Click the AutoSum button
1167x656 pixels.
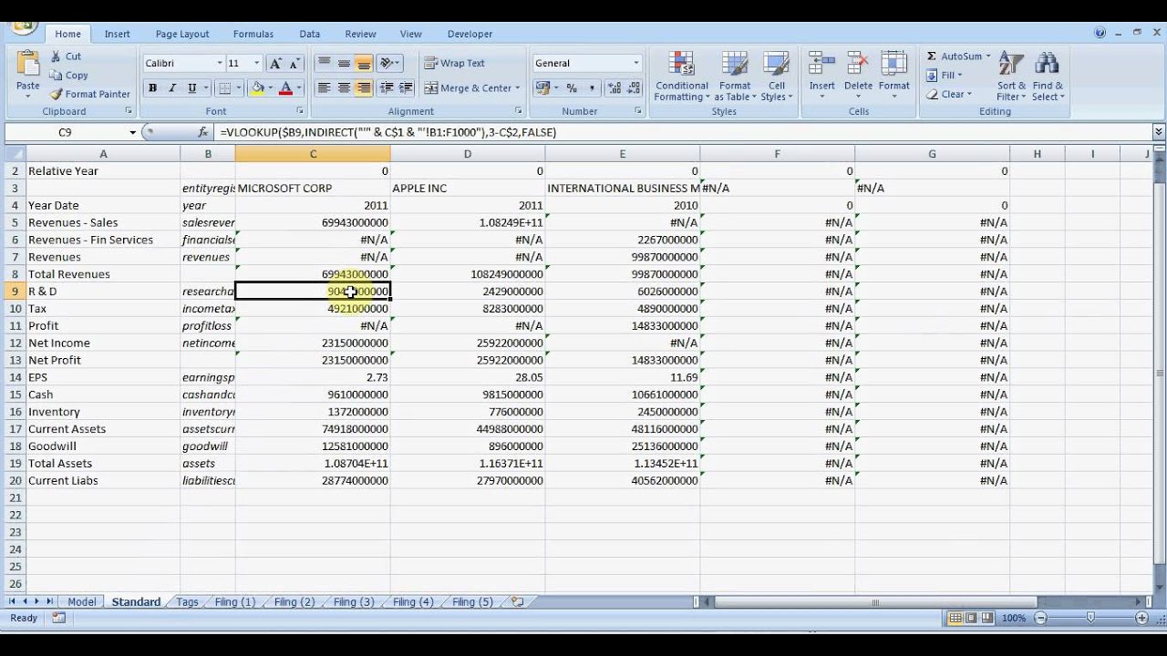tap(954, 56)
